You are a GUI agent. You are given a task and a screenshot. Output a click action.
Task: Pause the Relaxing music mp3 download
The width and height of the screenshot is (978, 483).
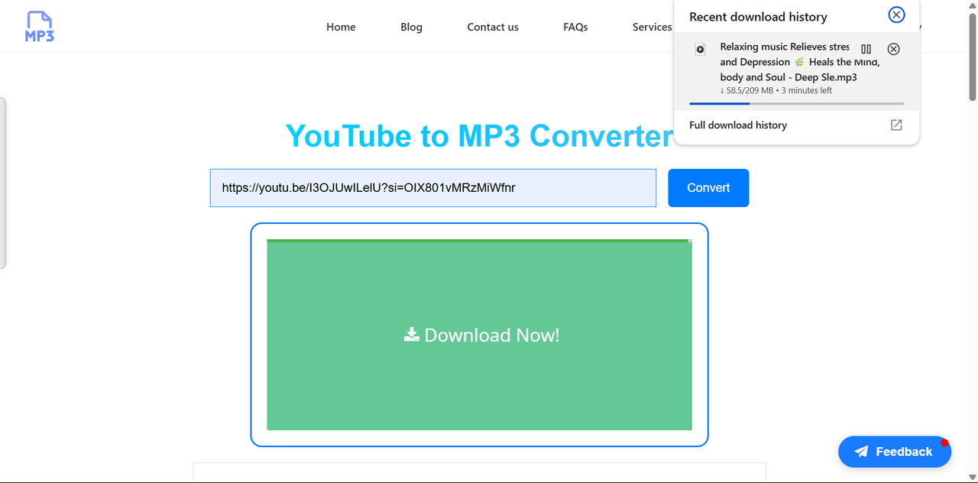tap(866, 49)
